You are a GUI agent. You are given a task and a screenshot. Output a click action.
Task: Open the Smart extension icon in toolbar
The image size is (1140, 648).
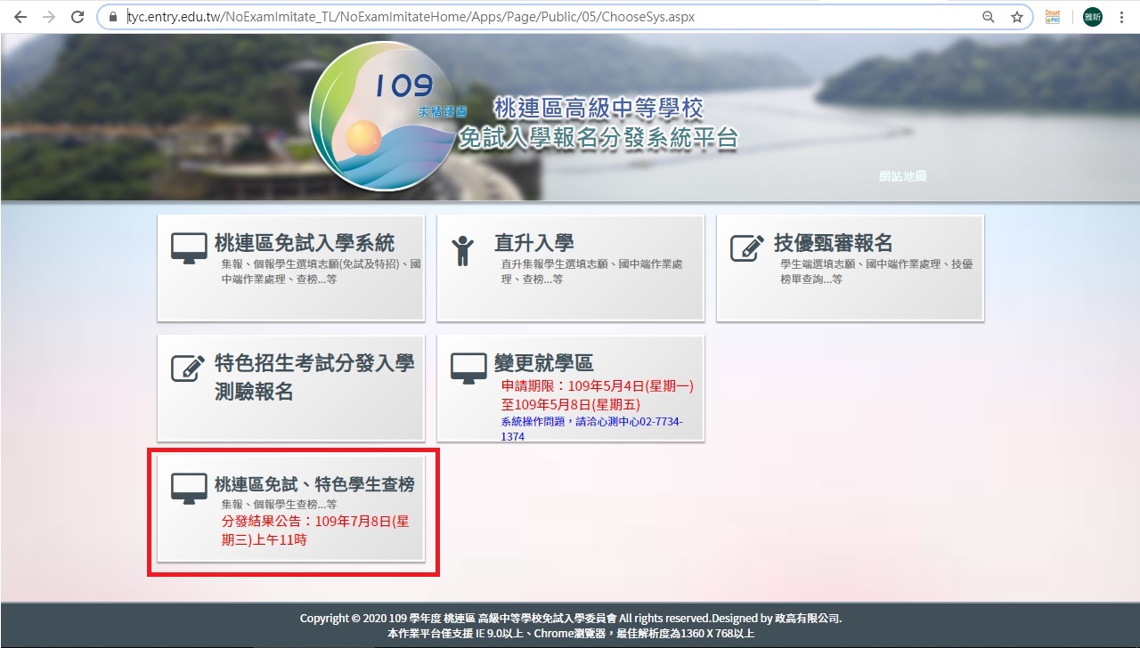click(x=1053, y=17)
